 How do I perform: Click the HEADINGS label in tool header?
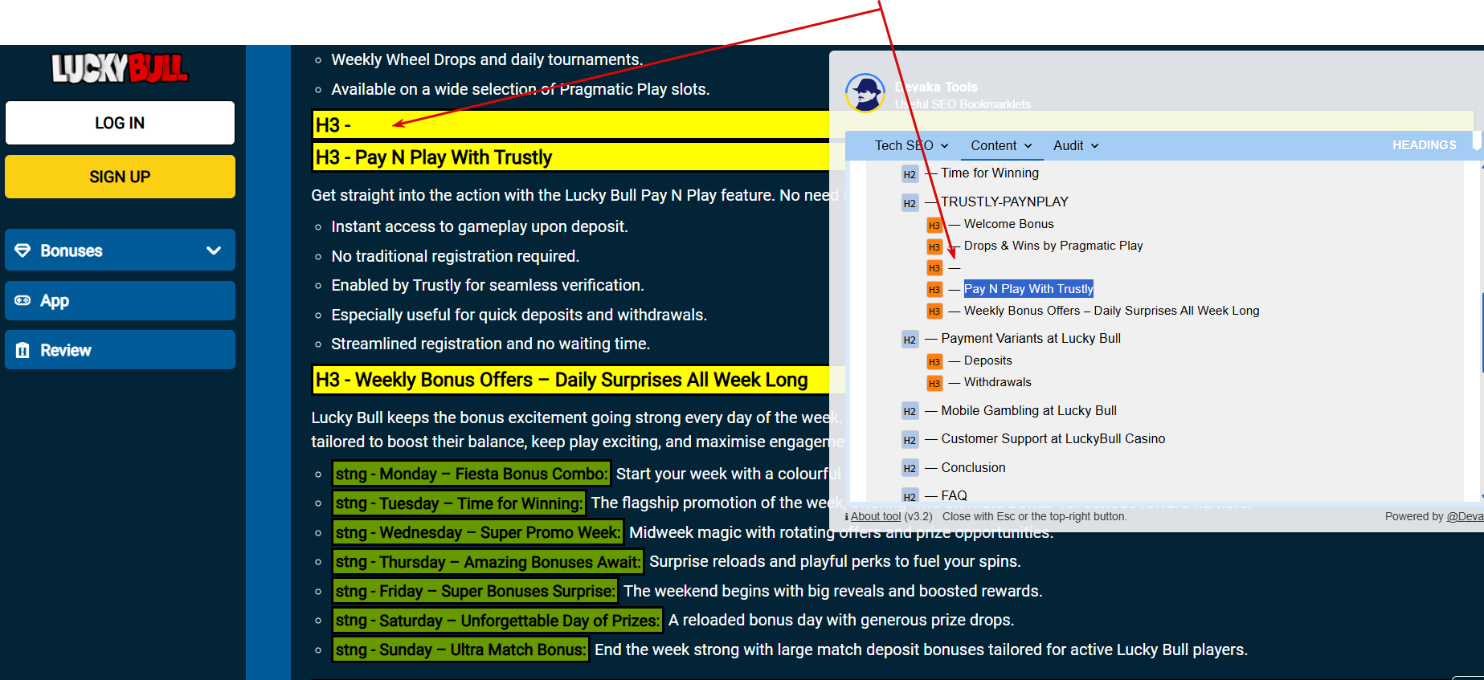(x=1424, y=145)
